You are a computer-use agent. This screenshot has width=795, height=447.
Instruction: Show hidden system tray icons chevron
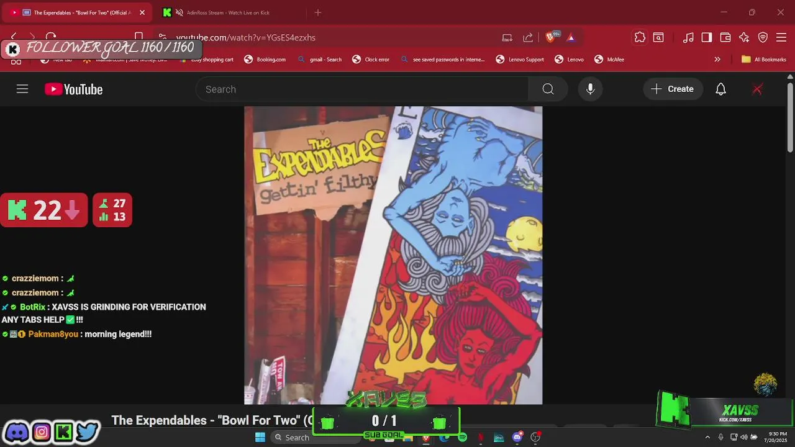707,438
